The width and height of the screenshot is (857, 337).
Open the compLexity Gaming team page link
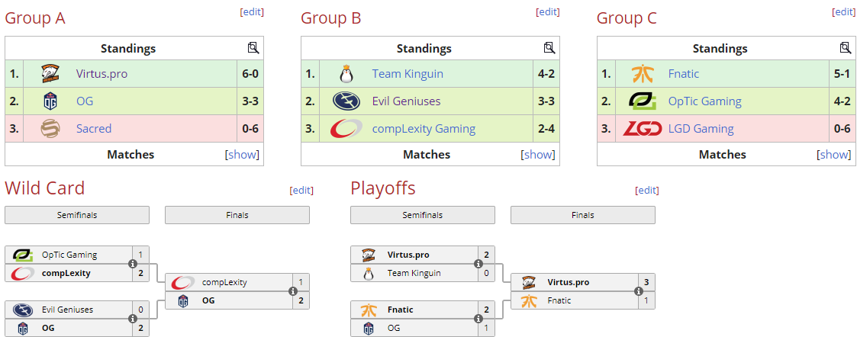pyautogui.click(x=424, y=129)
